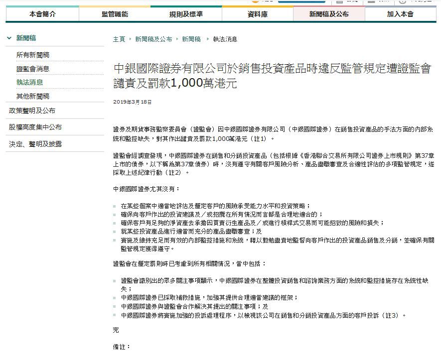Image resolution: width=441 pixels, height=353 pixels.
Task: Click the bullet starting 實施及維持充足而有效
Action: pyautogui.click(x=278, y=244)
